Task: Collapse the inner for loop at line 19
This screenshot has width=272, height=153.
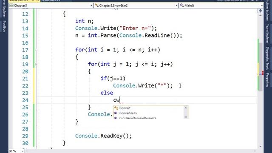Action: pyautogui.click(x=36, y=64)
